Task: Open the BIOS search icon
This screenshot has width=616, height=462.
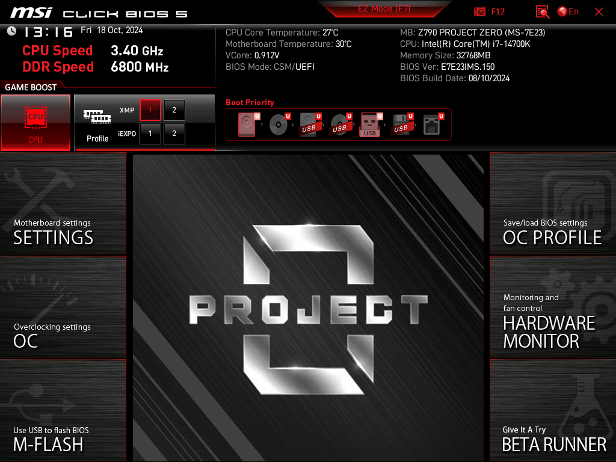Action: point(543,12)
